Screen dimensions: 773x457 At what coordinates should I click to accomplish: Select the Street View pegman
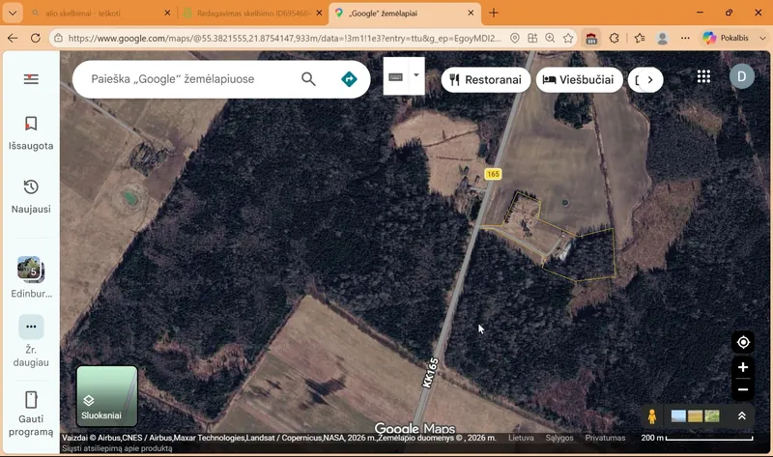point(651,416)
